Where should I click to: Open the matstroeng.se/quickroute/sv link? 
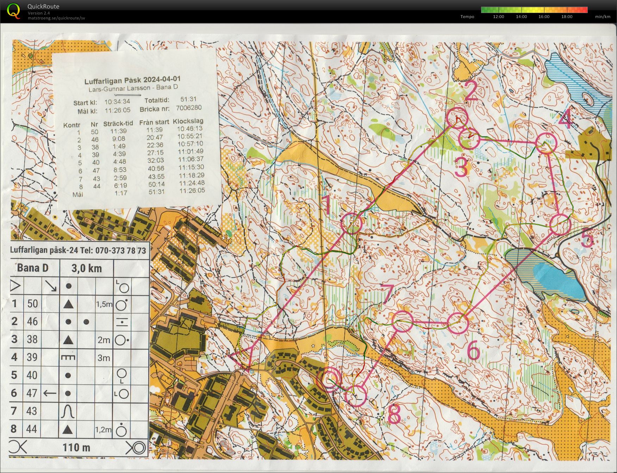tap(56, 18)
